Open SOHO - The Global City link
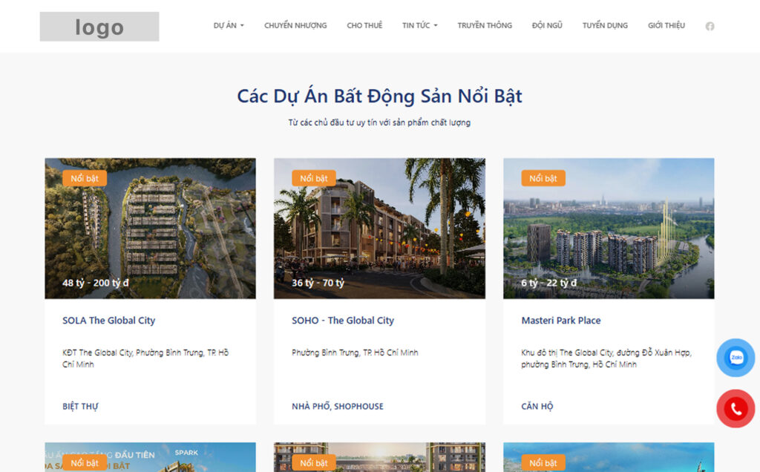 pos(343,321)
